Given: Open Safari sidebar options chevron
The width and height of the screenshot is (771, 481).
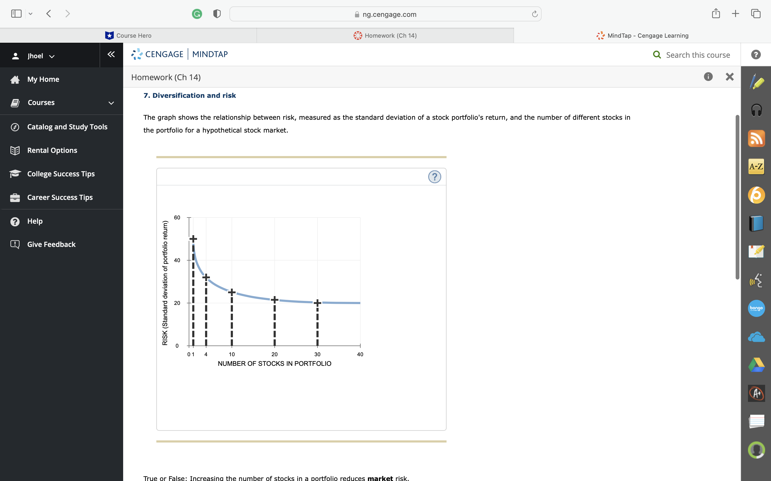Looking at the screenshot, I should [x=31, y=14].
